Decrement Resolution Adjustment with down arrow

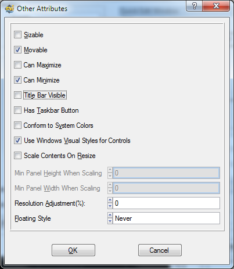pyautogui.click(x=110, y=206)
